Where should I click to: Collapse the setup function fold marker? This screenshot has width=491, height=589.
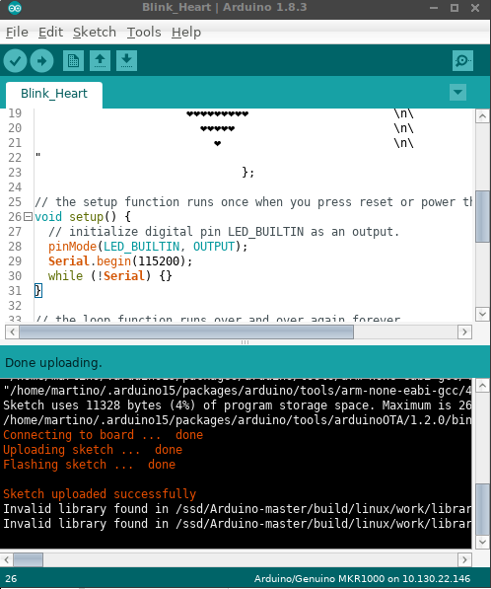coord(28,217)
